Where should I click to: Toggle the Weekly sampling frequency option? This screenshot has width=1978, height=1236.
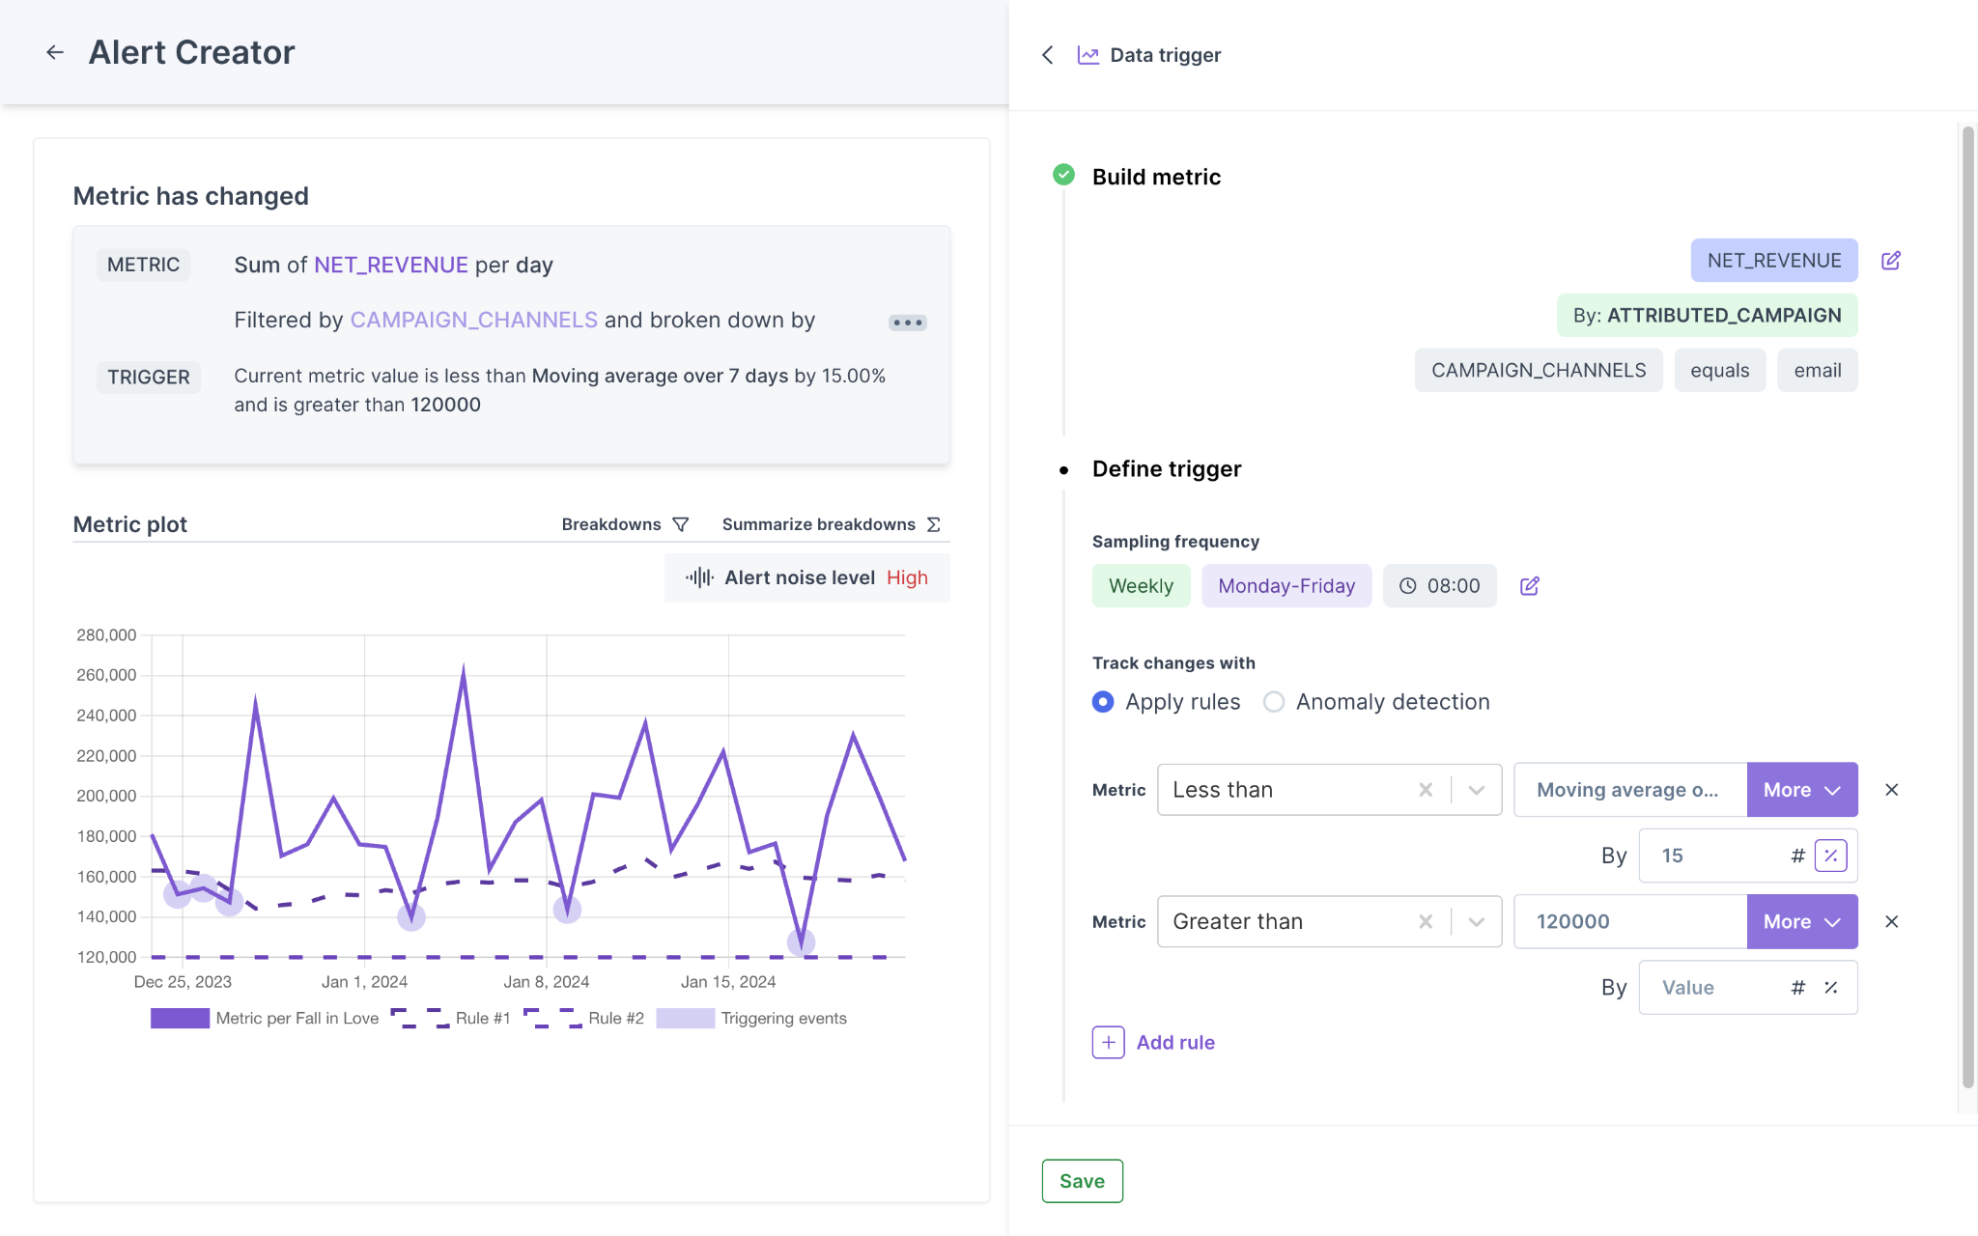coord(1141,585)
